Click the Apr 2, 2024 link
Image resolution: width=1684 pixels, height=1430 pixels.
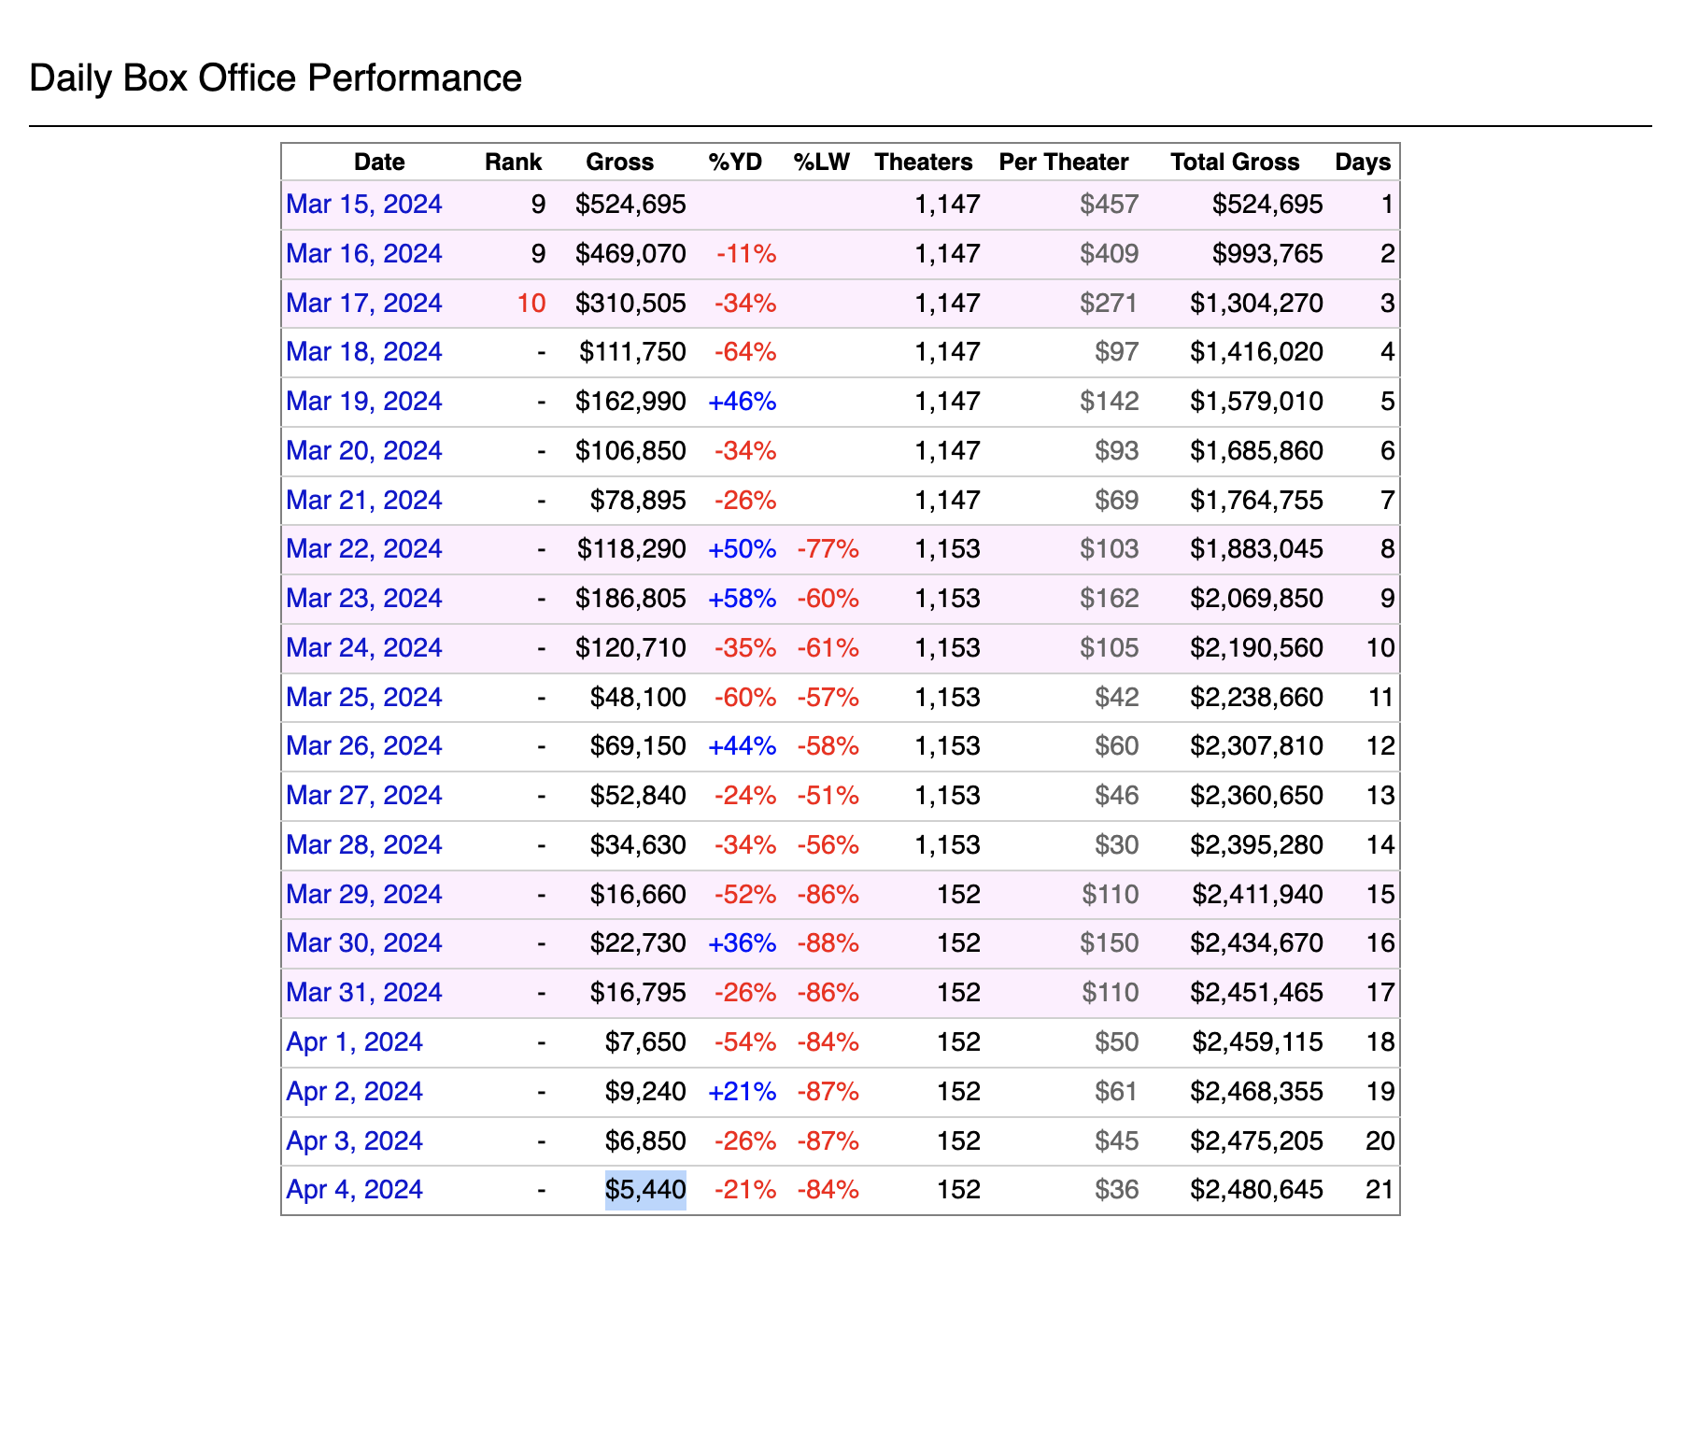click(x=354, y=1092)
